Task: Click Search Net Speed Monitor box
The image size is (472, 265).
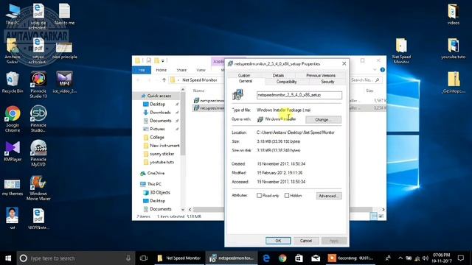Action: pyautogui.click(x=365, y=80)
